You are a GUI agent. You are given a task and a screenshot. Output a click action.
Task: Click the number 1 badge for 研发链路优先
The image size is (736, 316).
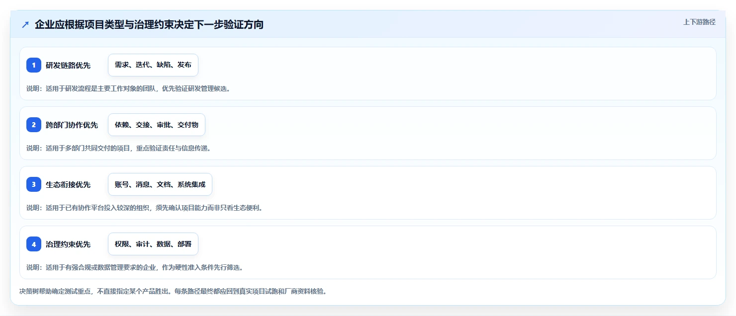(34, 65)
